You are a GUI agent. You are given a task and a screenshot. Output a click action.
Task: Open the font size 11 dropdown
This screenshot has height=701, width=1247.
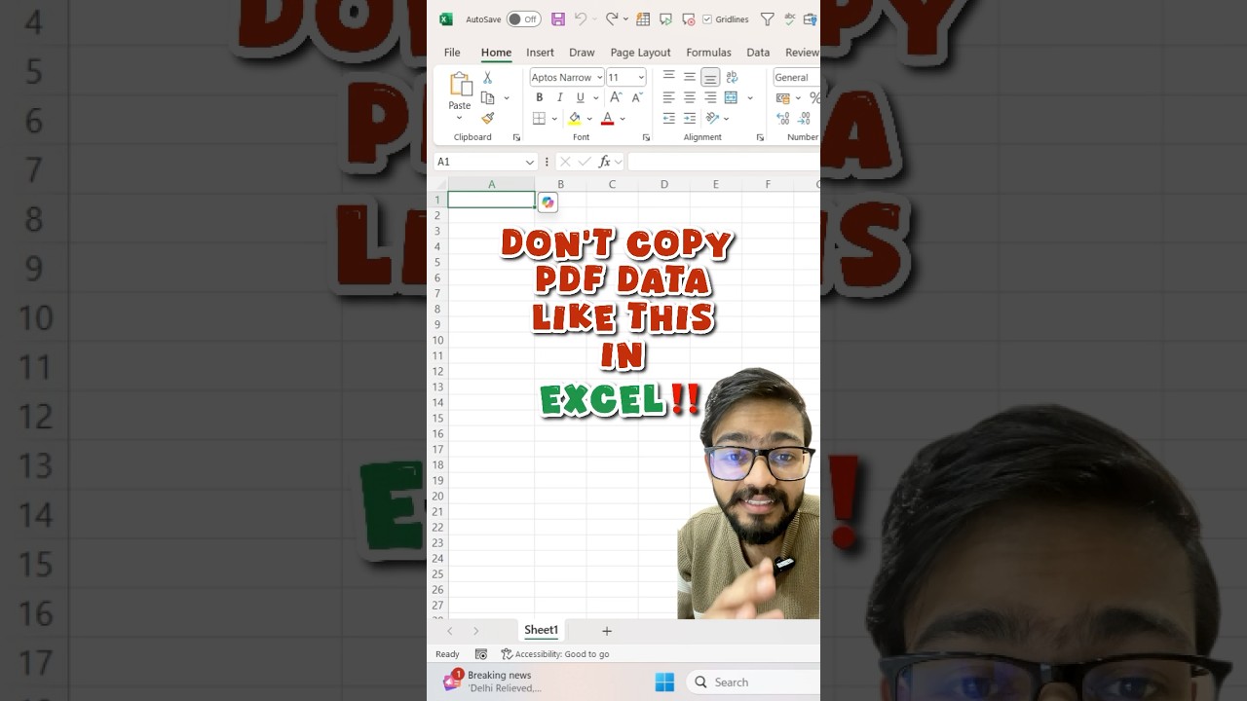coord(640,78)
